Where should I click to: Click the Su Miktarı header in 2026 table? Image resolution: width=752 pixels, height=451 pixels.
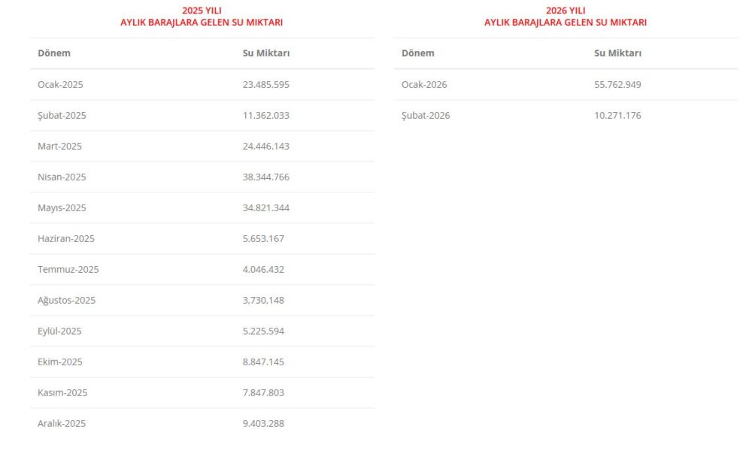point(617,53)
